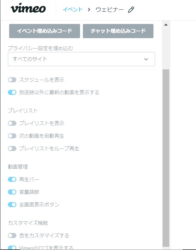196x250 pixels.
Task: Click the vertical scrollbar thumb
Action: click(x=166, y=158)
